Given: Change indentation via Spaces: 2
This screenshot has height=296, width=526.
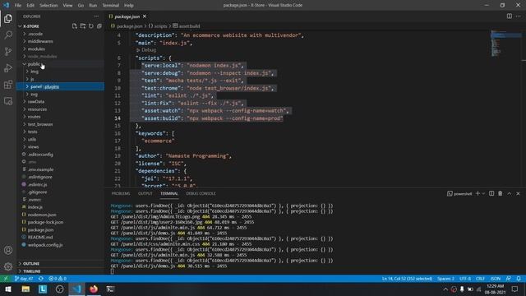Looking at the screenshot, I should pyautogui.click(x=445, y=279).
